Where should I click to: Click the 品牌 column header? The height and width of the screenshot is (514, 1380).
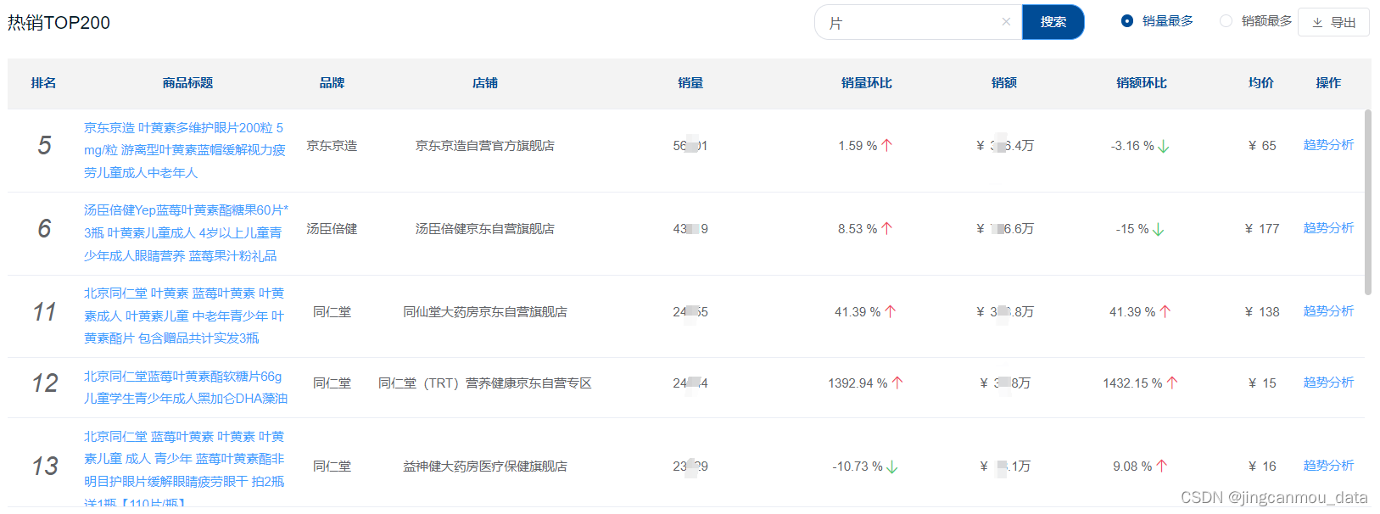click(332, 83)
